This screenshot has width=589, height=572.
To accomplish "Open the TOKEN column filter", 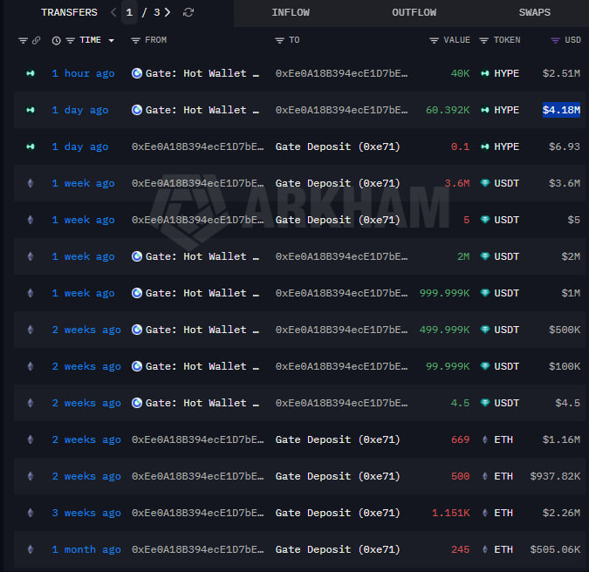I will click(483, 40).
